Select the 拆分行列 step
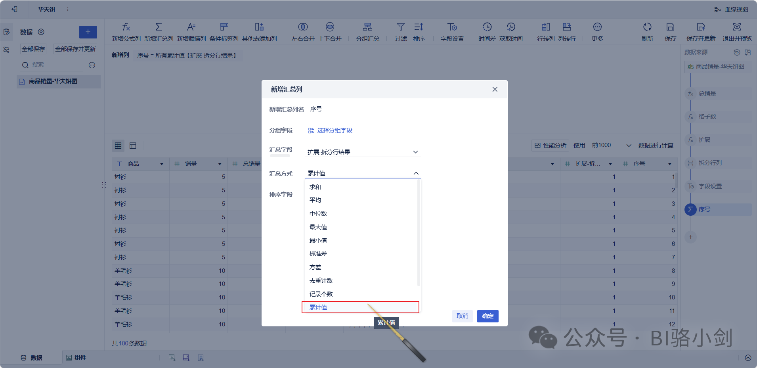 pos(717,163)
